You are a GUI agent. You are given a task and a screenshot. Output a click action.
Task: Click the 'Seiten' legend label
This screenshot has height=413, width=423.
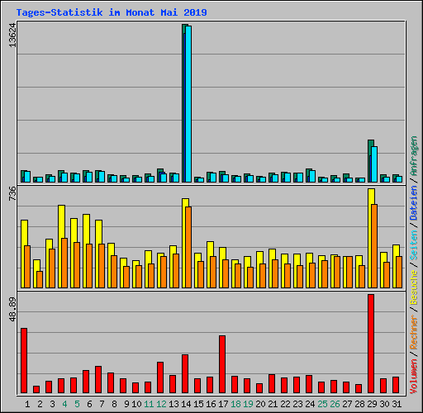click(414, 245)
